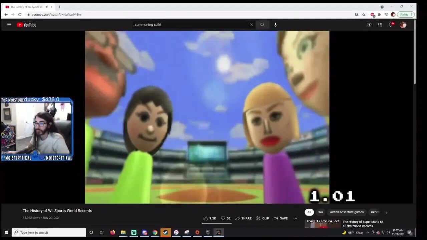Screen dimensions: 427x240
Task: Start voice search with microphone
Action: point(275,25)
